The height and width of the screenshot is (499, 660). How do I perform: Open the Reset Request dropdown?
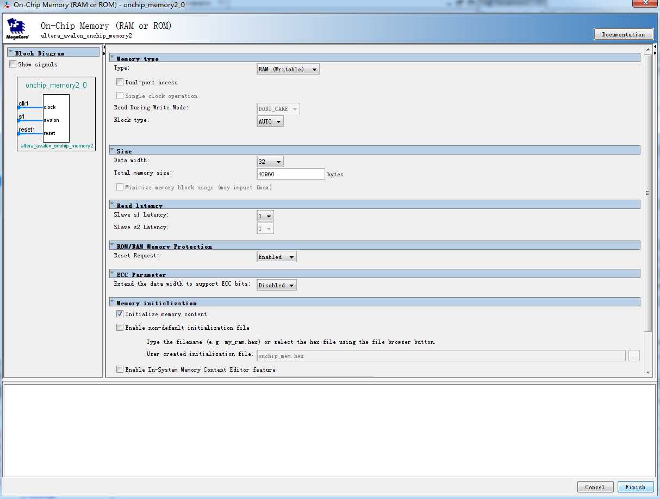click(277, 257)
